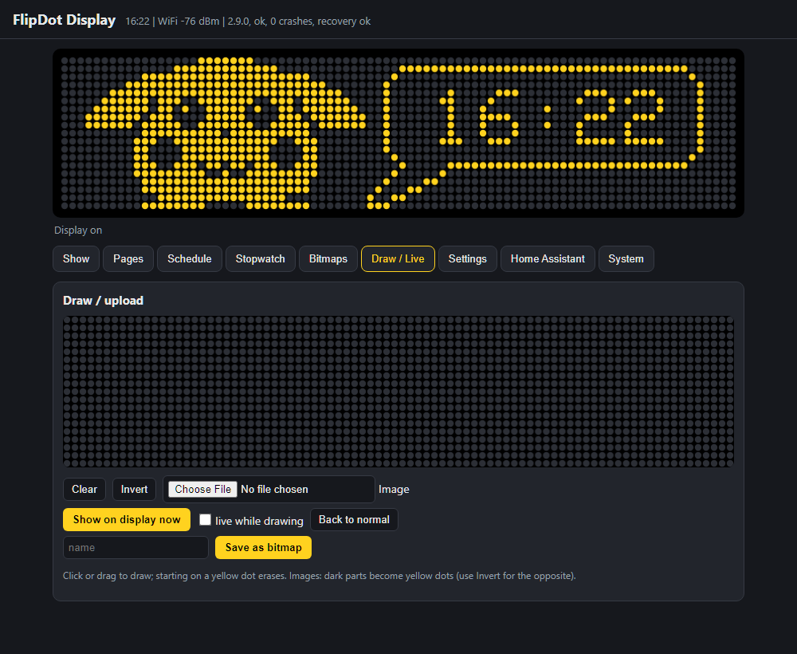This screenshot has height=654, width=797.
Task: Open the Show tab
Action: coord(76,259)
